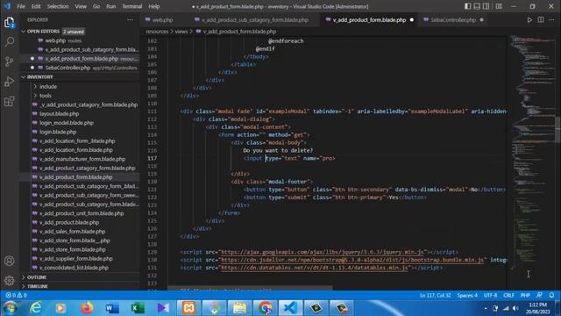The height and width of the screenshot is (316, 561).
Task: Open the Manage gear icon
Action: pos(10,280)
